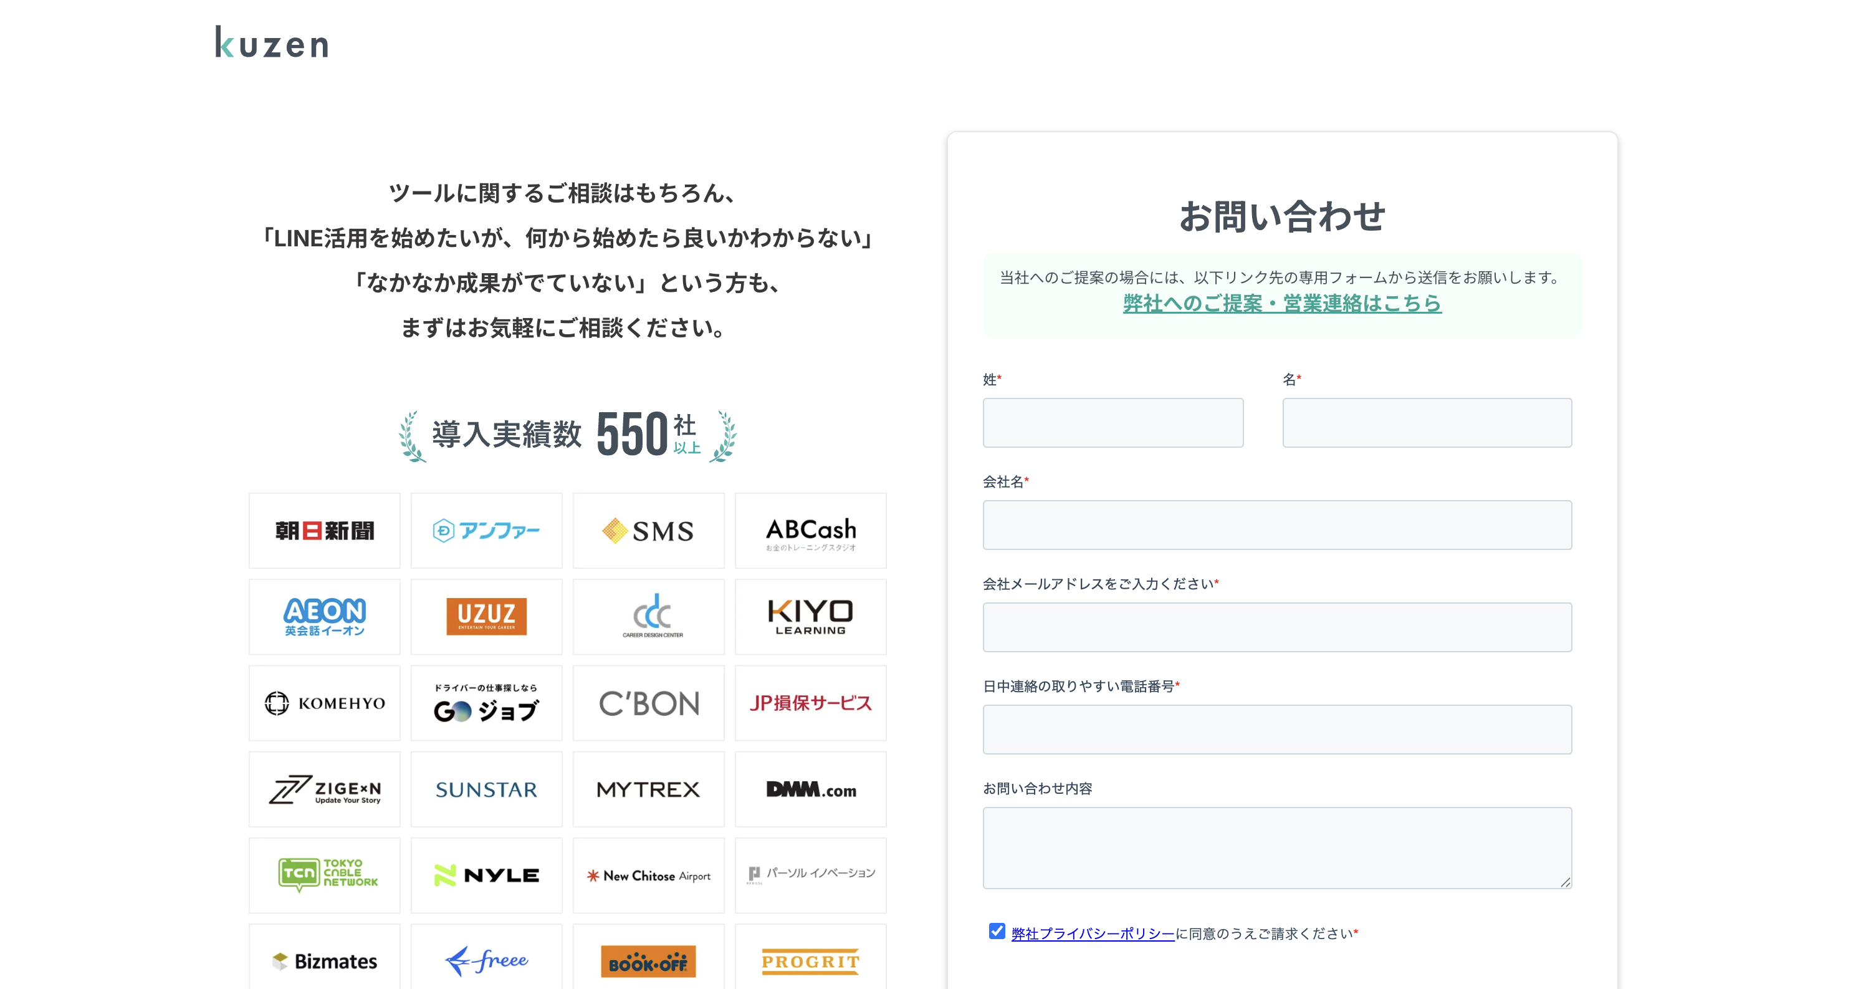Click the 会社名 input field

1278,525
